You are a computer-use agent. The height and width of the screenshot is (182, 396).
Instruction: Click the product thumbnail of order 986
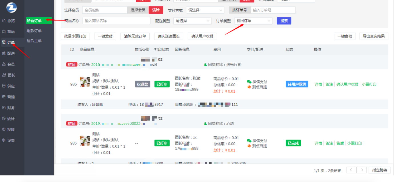coord(85,82)
